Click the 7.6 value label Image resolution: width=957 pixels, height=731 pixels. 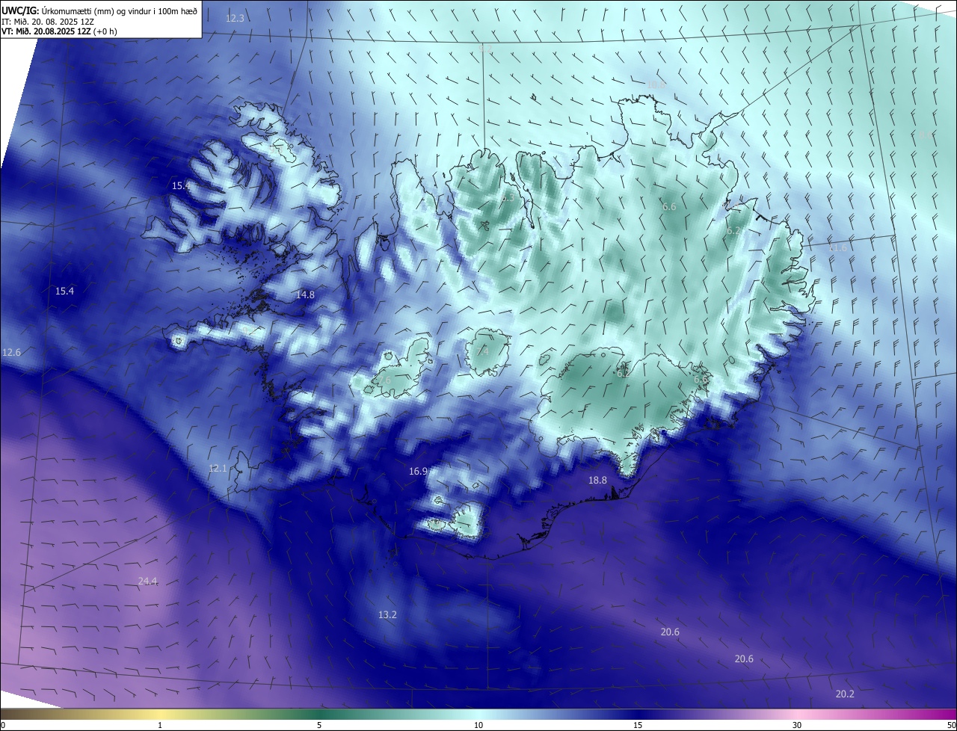(x=384, y=380)
